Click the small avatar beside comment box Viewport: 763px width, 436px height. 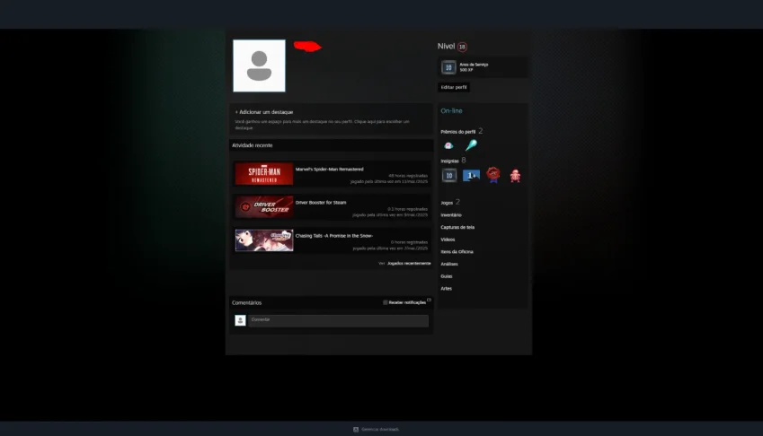240,320
